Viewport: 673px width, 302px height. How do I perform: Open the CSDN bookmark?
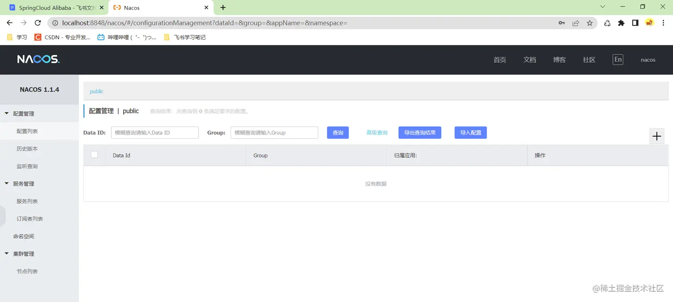[x=62, y=37]
